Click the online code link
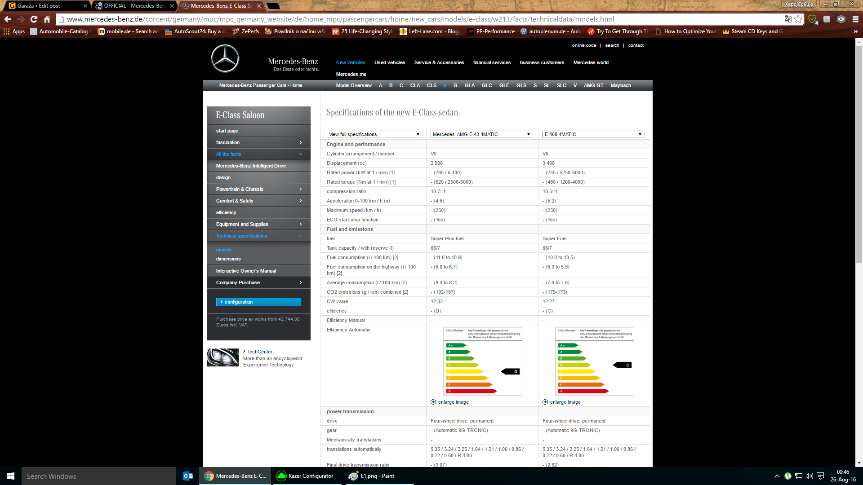863x485 pixels. point(584,45)
